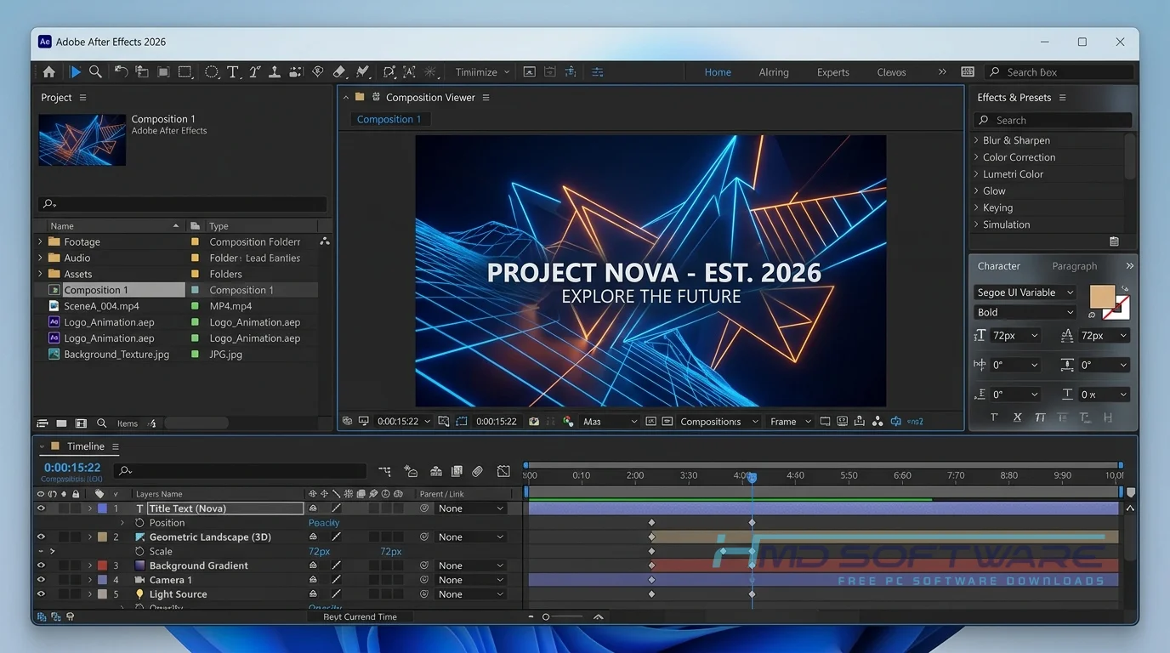1170x653 pixels.
Task: Toggle the Scale stopwatch
Action: pyautogui.click(x=140, y=552)
